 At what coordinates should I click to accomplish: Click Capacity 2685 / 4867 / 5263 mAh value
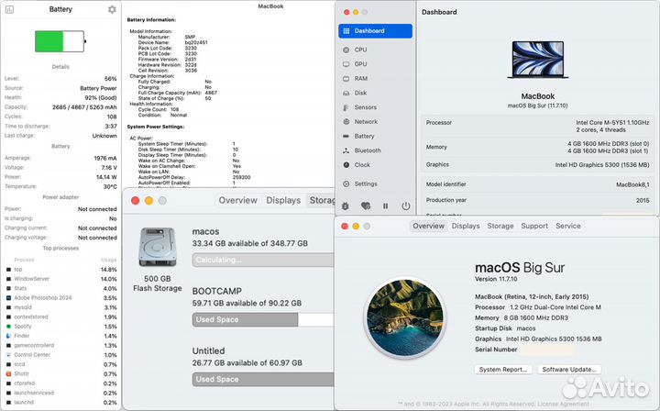point(84,107)
